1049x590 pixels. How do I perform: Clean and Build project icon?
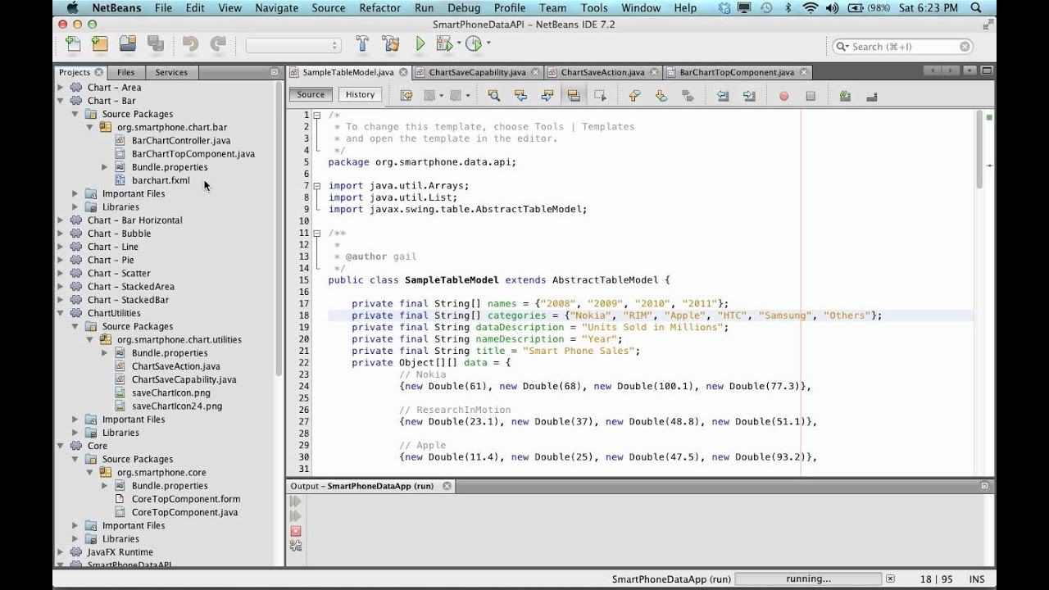click(390, 44)
